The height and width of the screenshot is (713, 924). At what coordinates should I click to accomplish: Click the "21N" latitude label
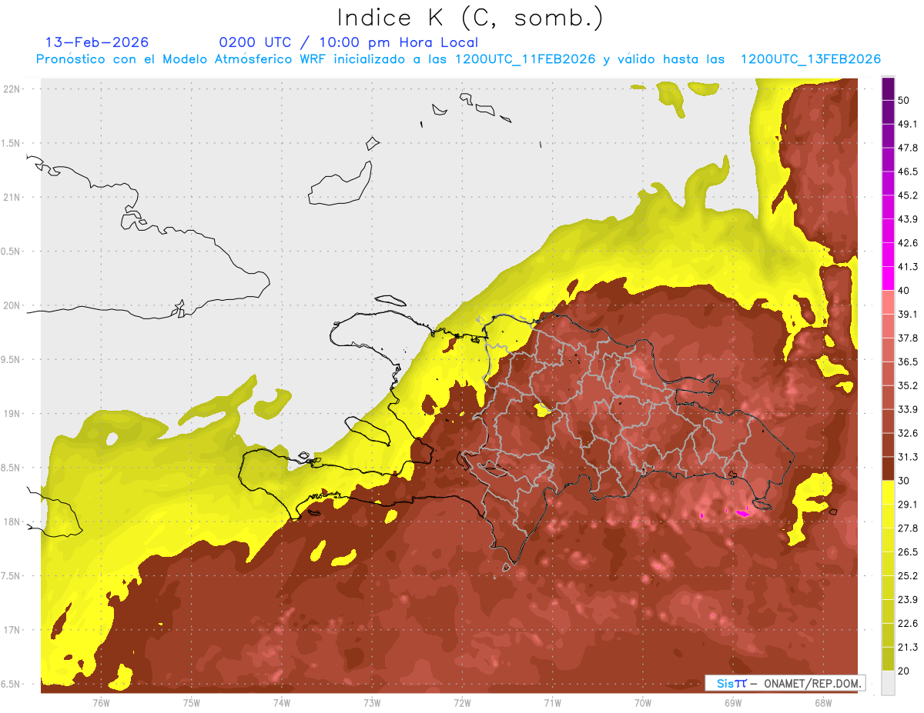[13, 197]
